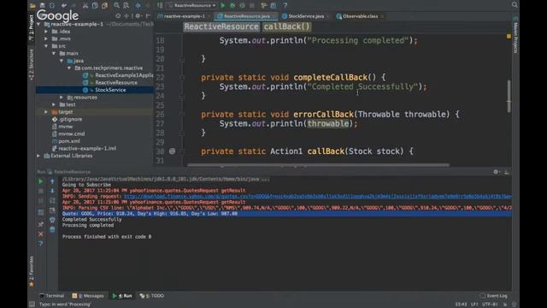This screenshot has height=308, width=547.
Task: Select StockService in the project tree
Action: click(x=95, y=90)
